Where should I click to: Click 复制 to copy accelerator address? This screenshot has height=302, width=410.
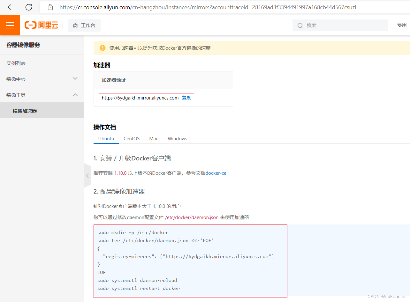[x=186, y=98]
